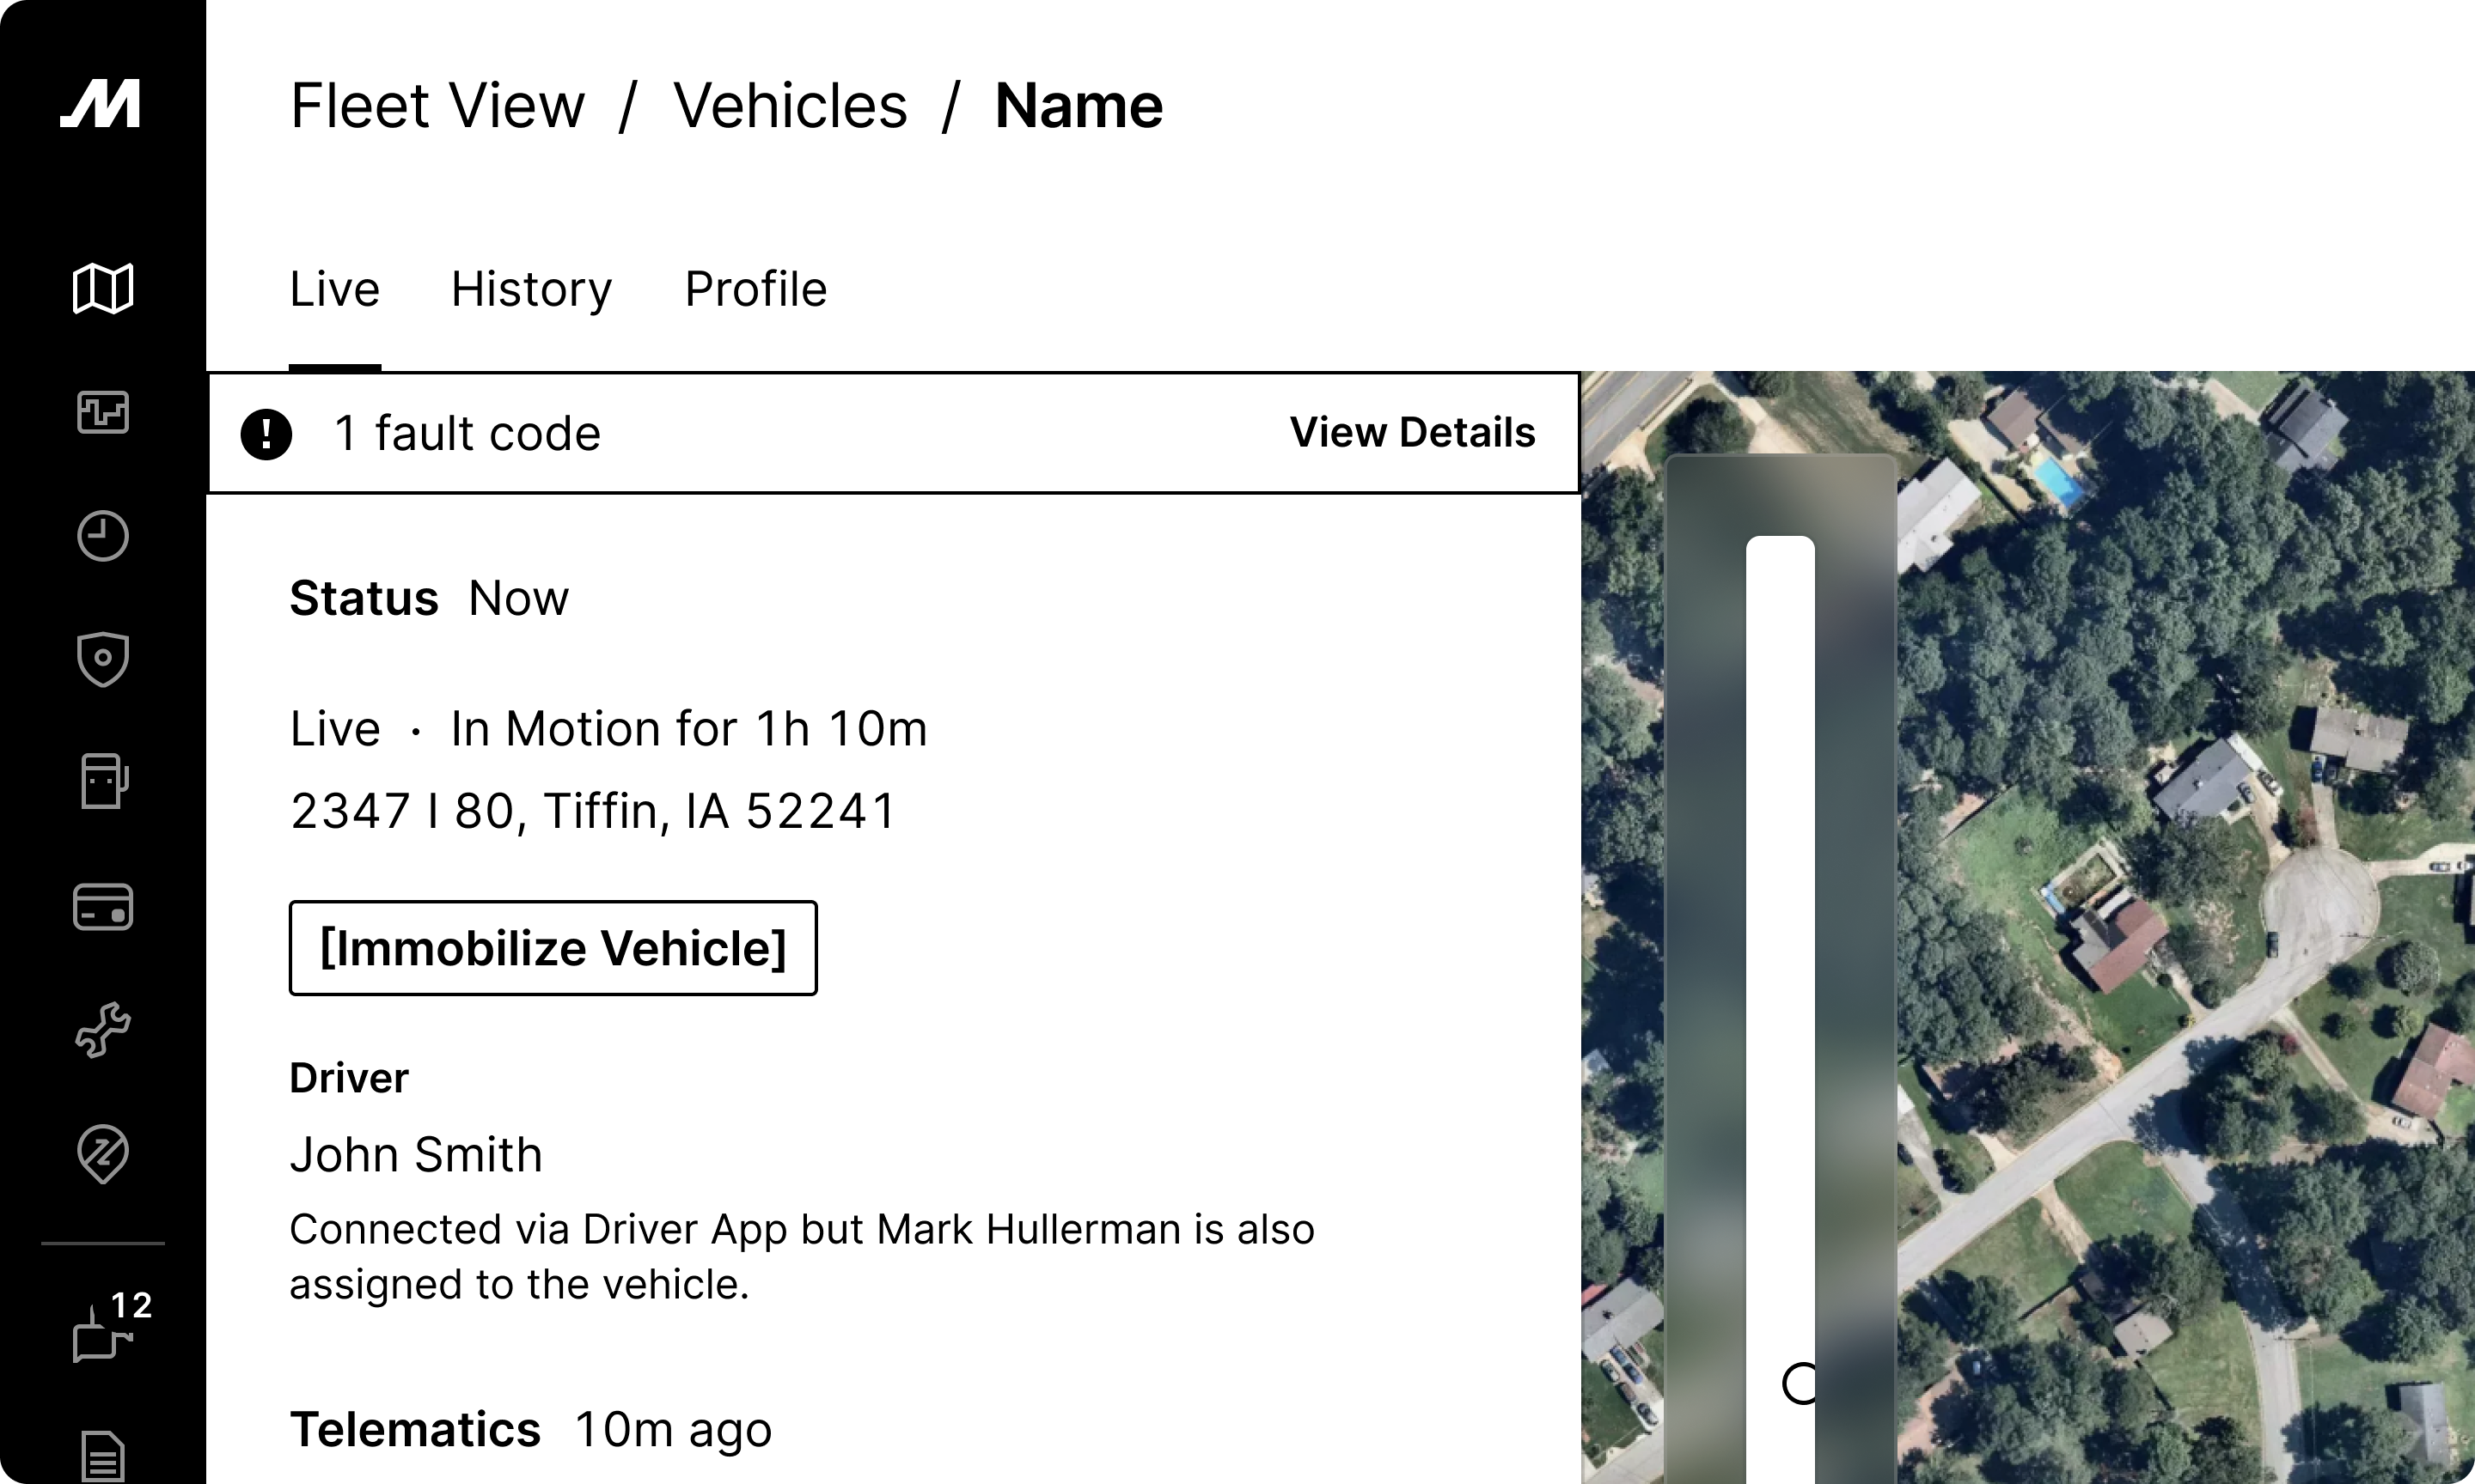
Task: Click the fault code alert exclamation icon
Action: coord(266,434)
